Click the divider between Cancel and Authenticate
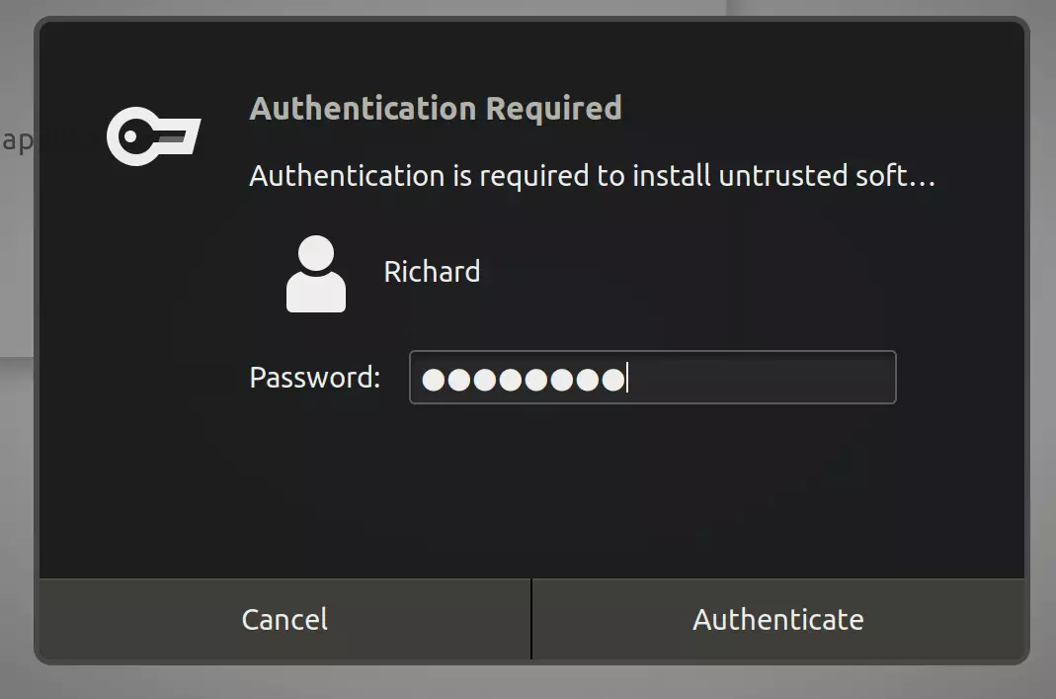1056x699 pixels. (531, 619)
